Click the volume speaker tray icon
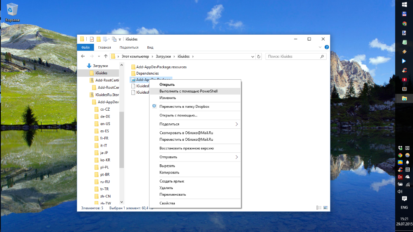413x232 pixels. pos(400,192)
